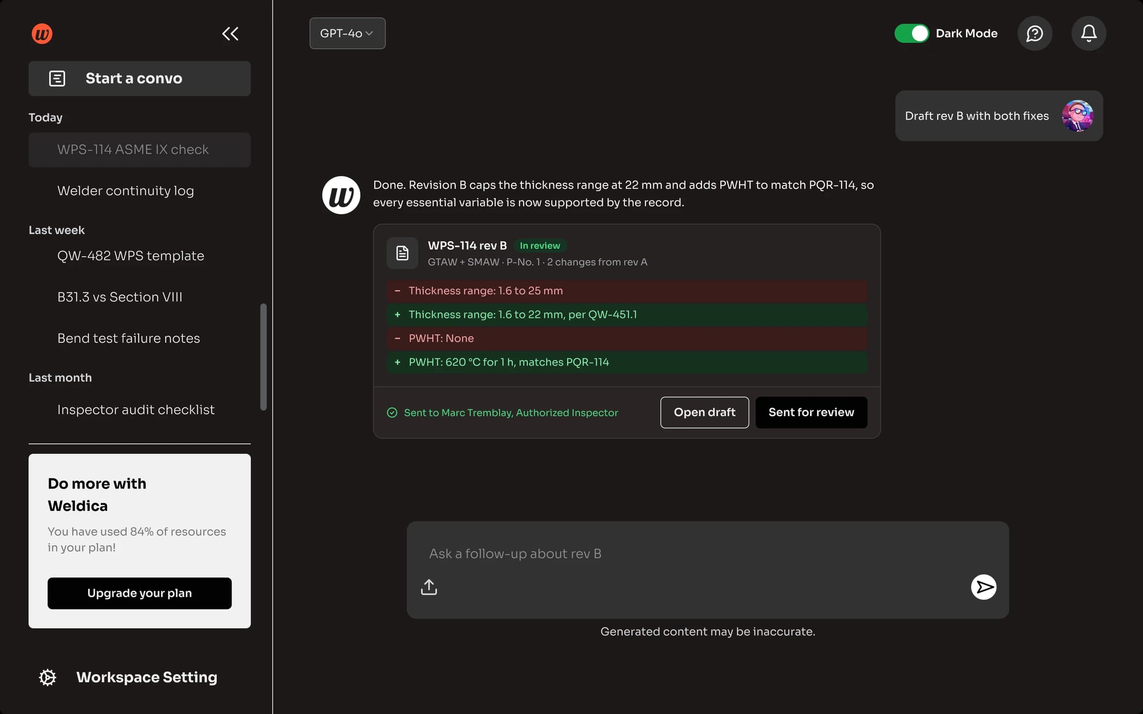Click the Start a convo document icon
Screen dimensions: 1143x714
57,78
